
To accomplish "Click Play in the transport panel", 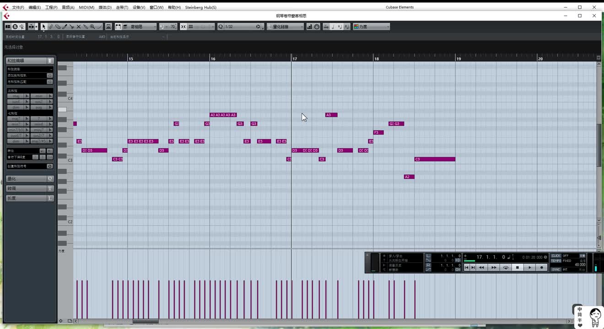I will [530, 267].
